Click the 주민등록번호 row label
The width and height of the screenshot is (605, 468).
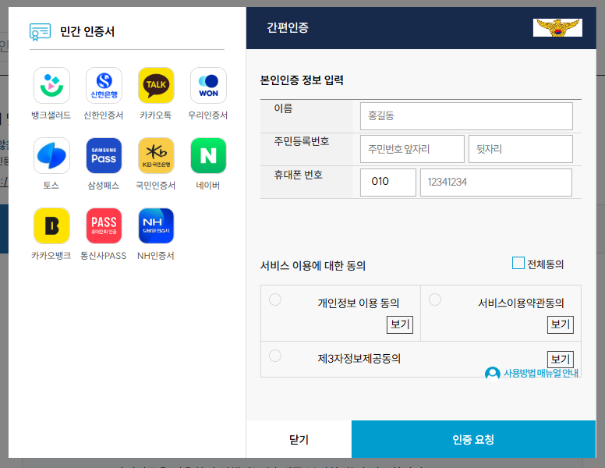[302, 141]
